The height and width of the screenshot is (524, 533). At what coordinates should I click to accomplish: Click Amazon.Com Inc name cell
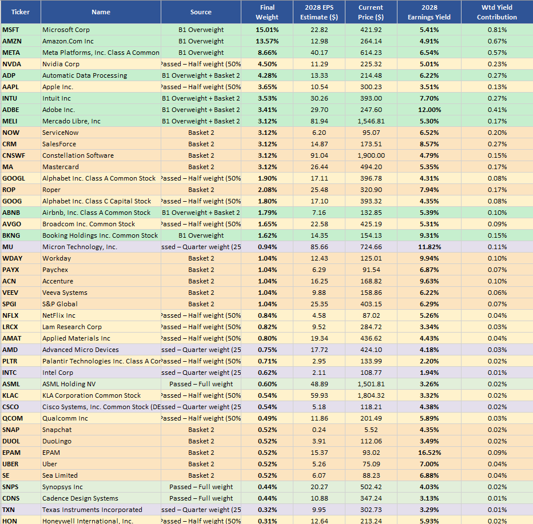coord(101,41)
